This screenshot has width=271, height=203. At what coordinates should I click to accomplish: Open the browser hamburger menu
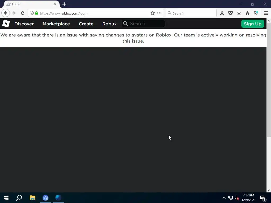(x=266, y=13)
